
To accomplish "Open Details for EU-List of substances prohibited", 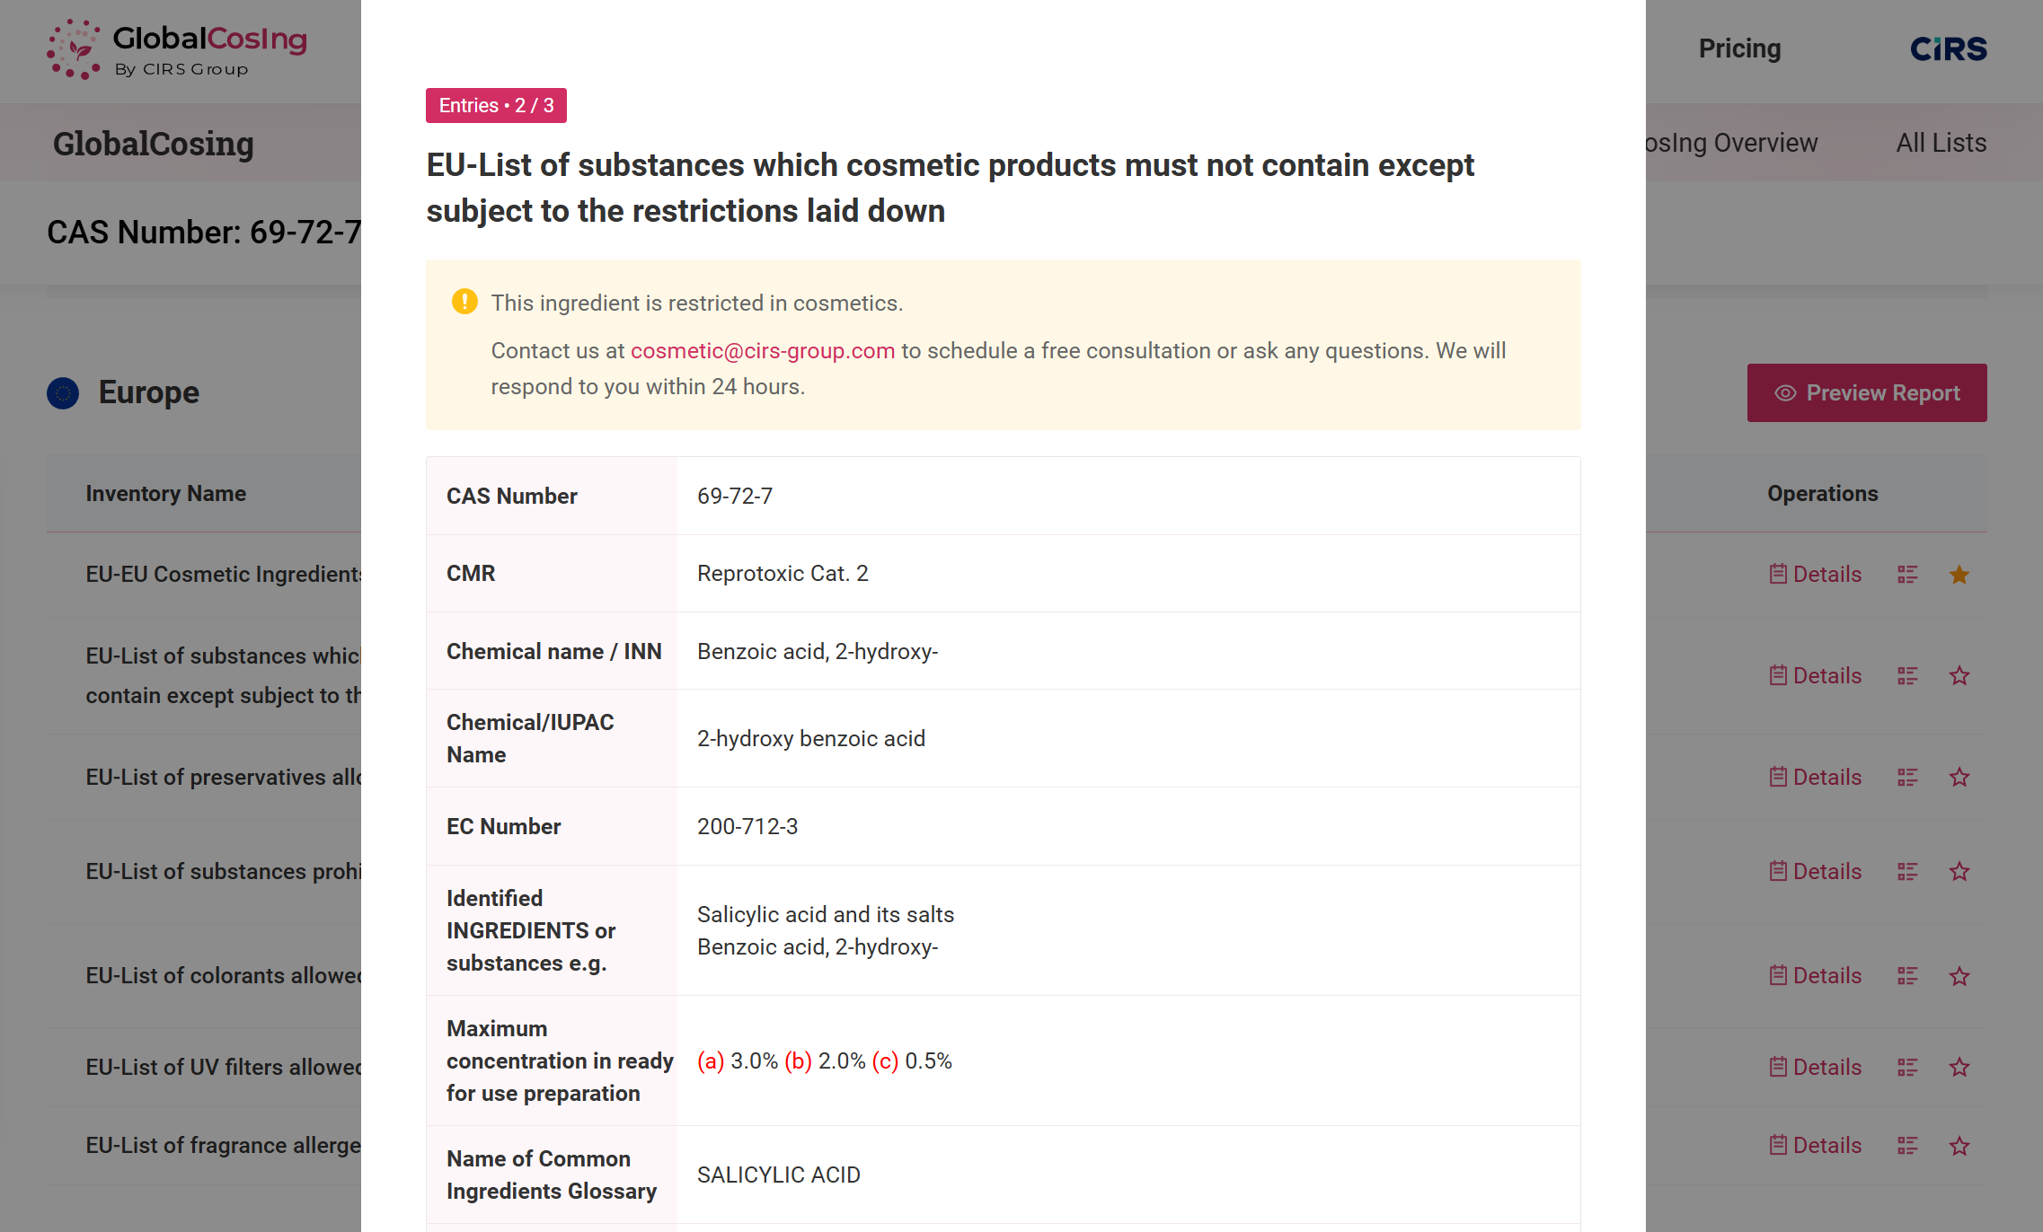I will tap(1815, 872).
